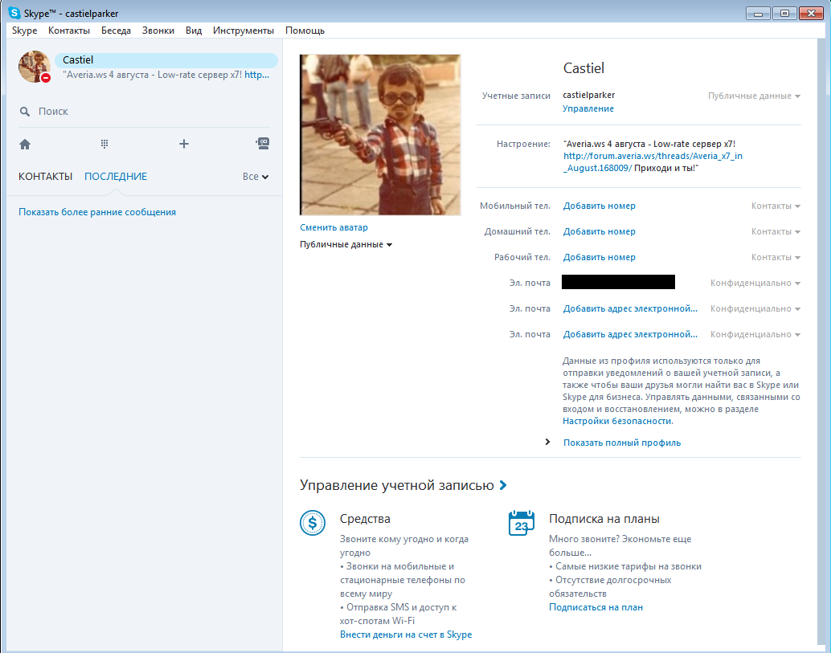Viewport: 831px width, 653px height.
Task: Open the Беседа menu
Action: point(116,31)
